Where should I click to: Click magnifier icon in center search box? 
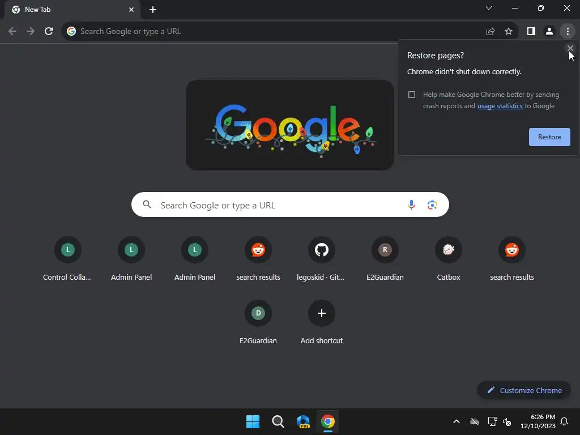[147, 204]
